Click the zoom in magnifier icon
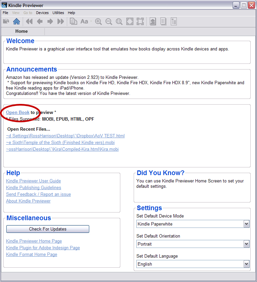 click(x=98, y=21)
